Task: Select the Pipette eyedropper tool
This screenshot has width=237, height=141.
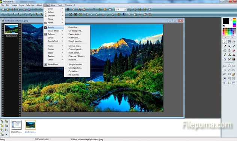Action: tap(225, 46)
